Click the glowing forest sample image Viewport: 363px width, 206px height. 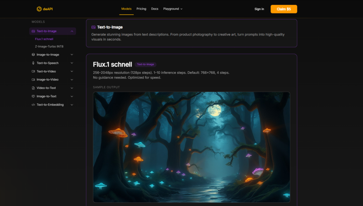tap(191, 147)
